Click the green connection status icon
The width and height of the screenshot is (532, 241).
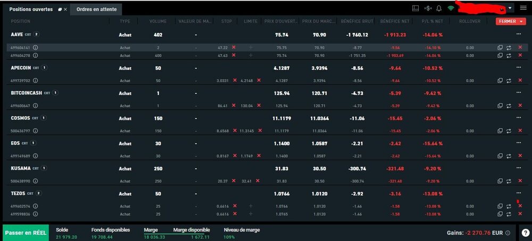coord(451,8)
